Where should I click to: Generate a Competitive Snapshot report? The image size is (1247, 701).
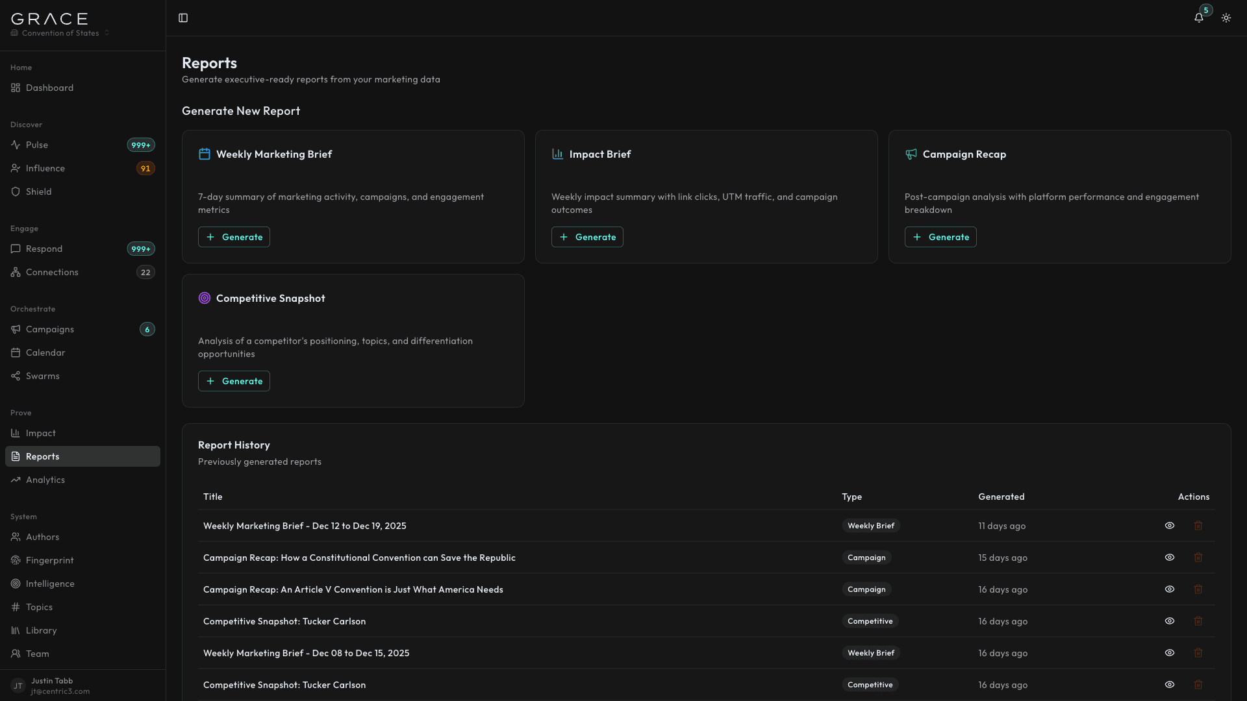234,381
